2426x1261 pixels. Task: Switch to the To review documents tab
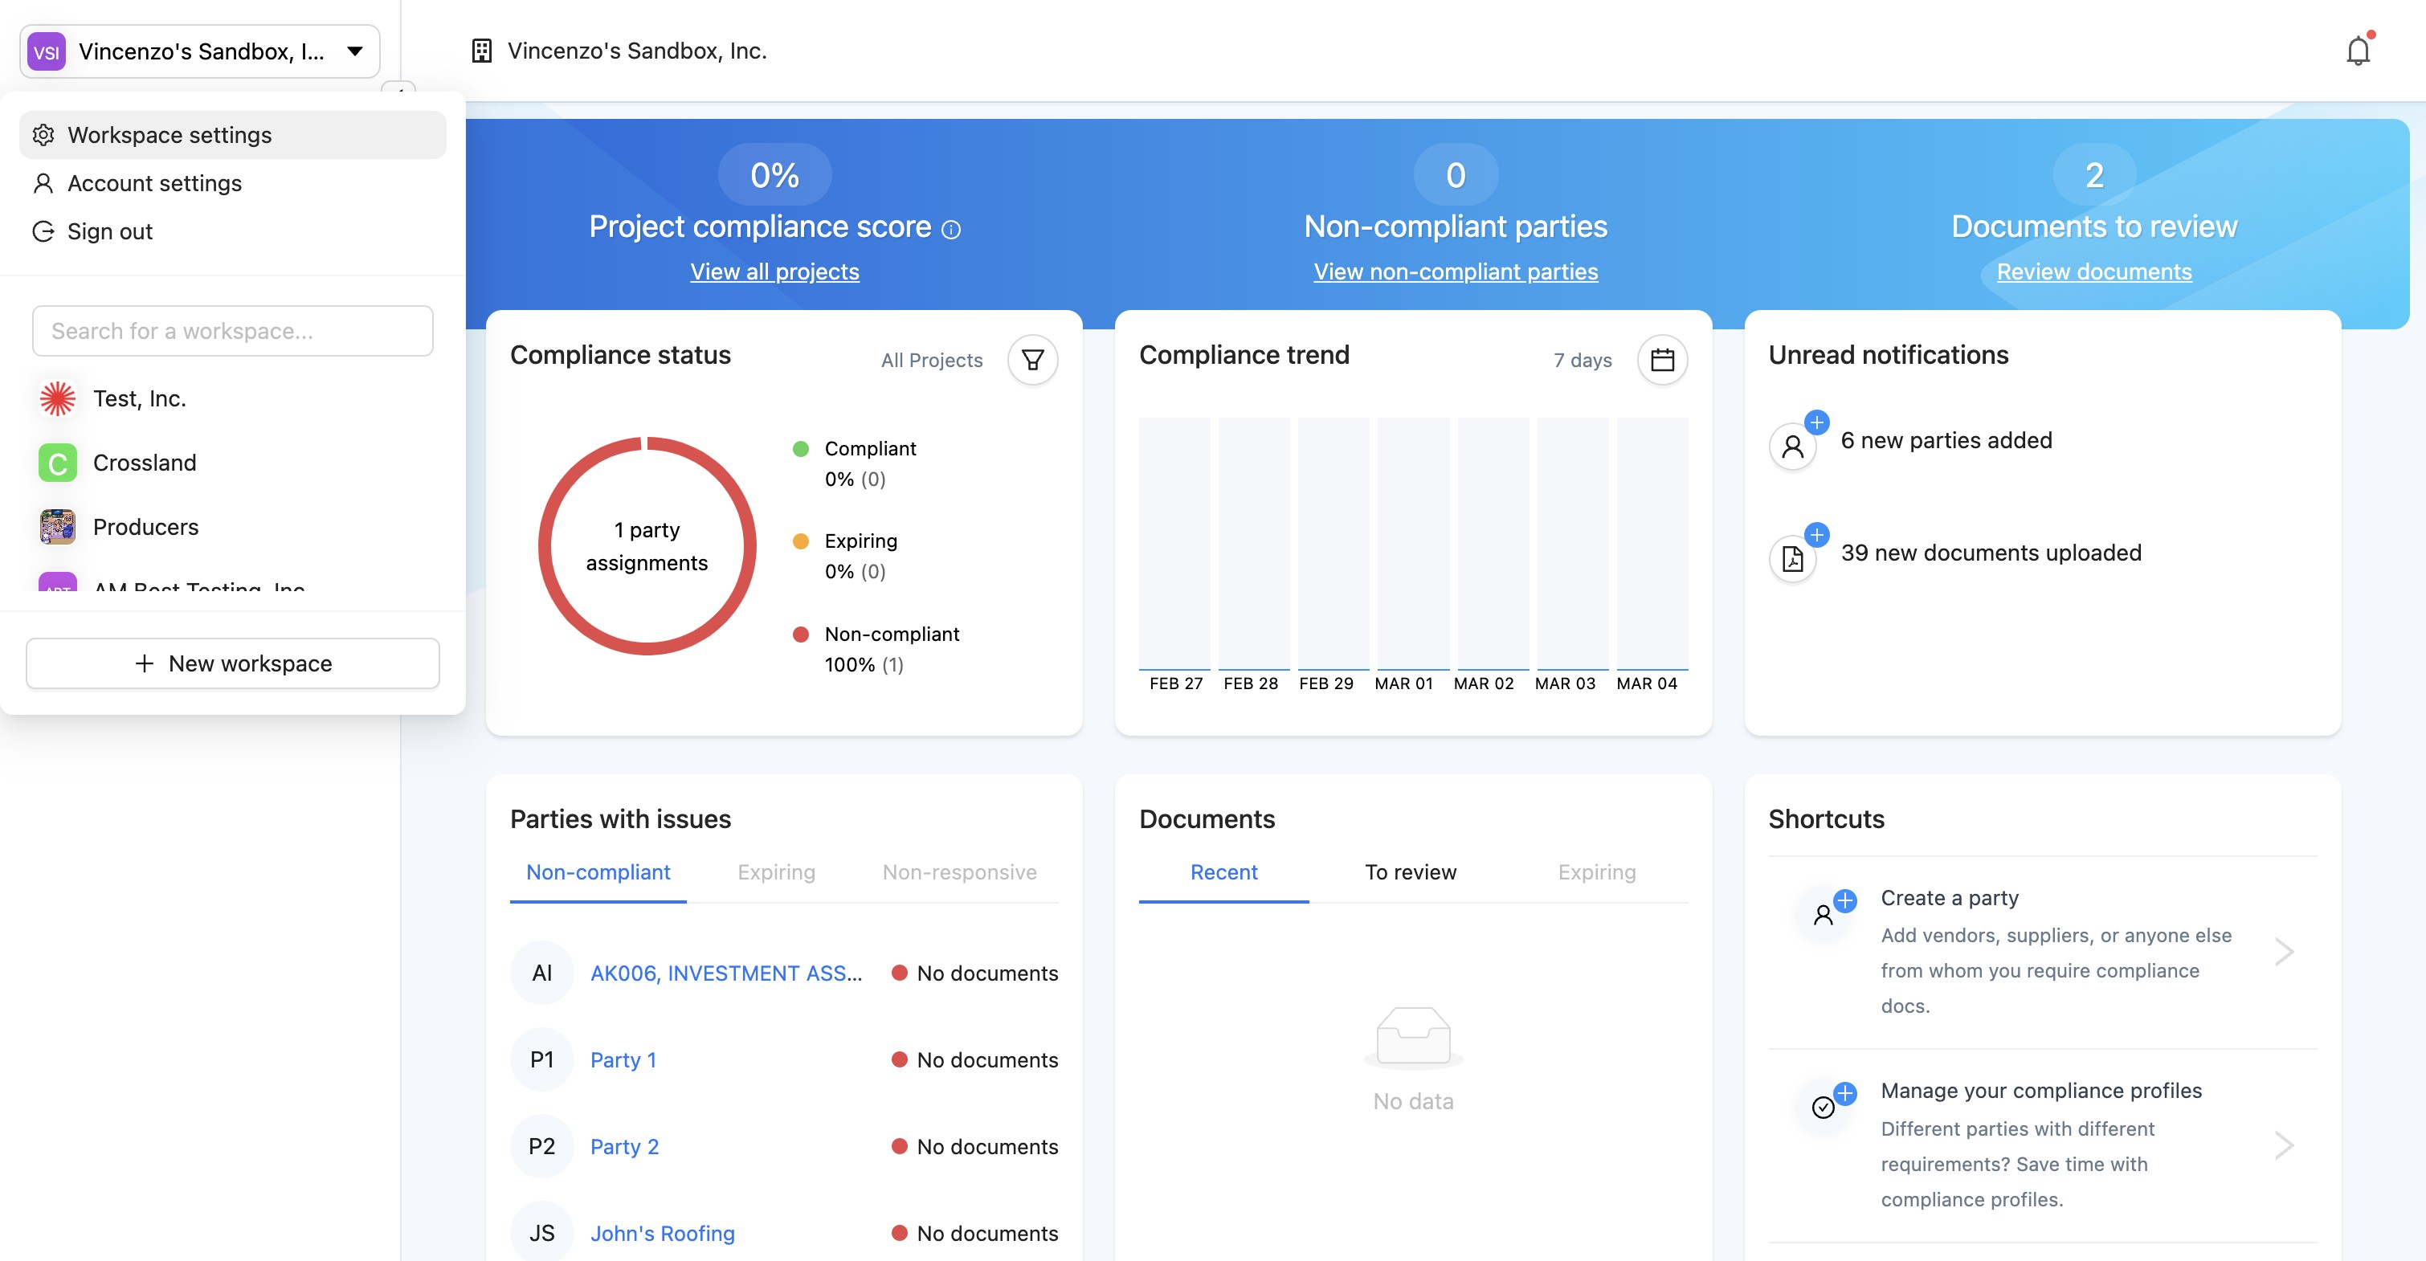(1410, 872)
